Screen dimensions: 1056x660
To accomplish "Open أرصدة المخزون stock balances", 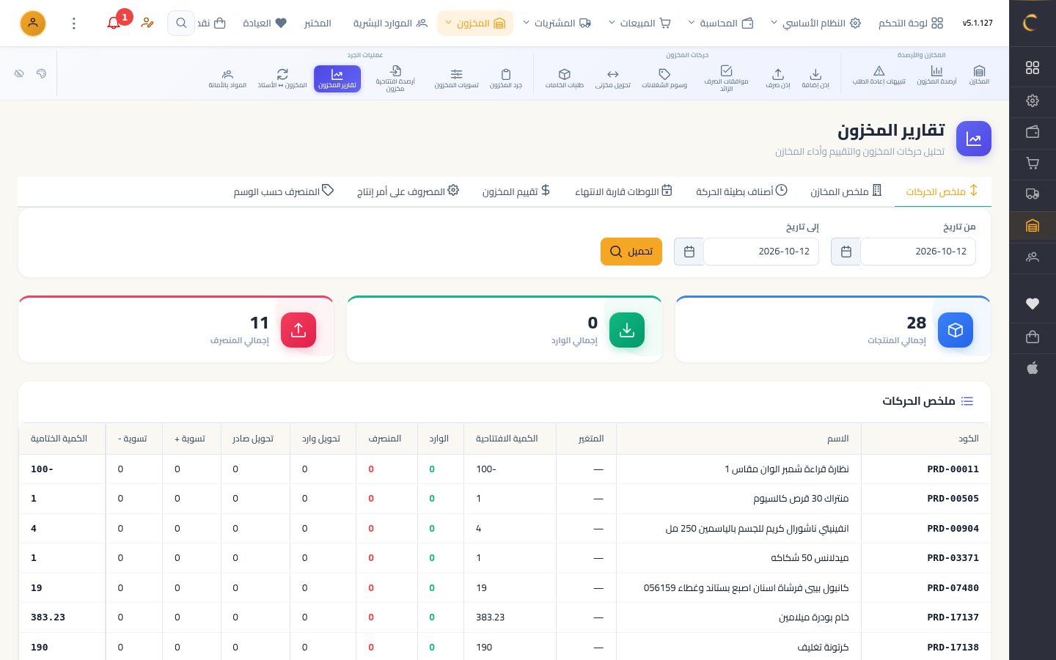I will (x=936, y=76).
